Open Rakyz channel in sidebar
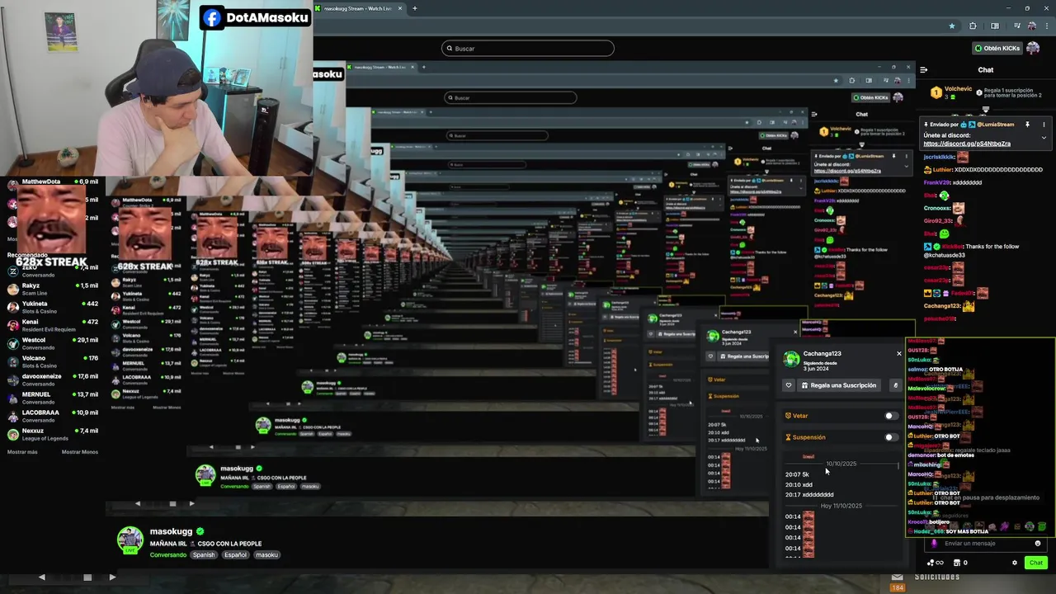Image resolution: width=1056 pixels, height=594 pixels. tap(53, 289)
